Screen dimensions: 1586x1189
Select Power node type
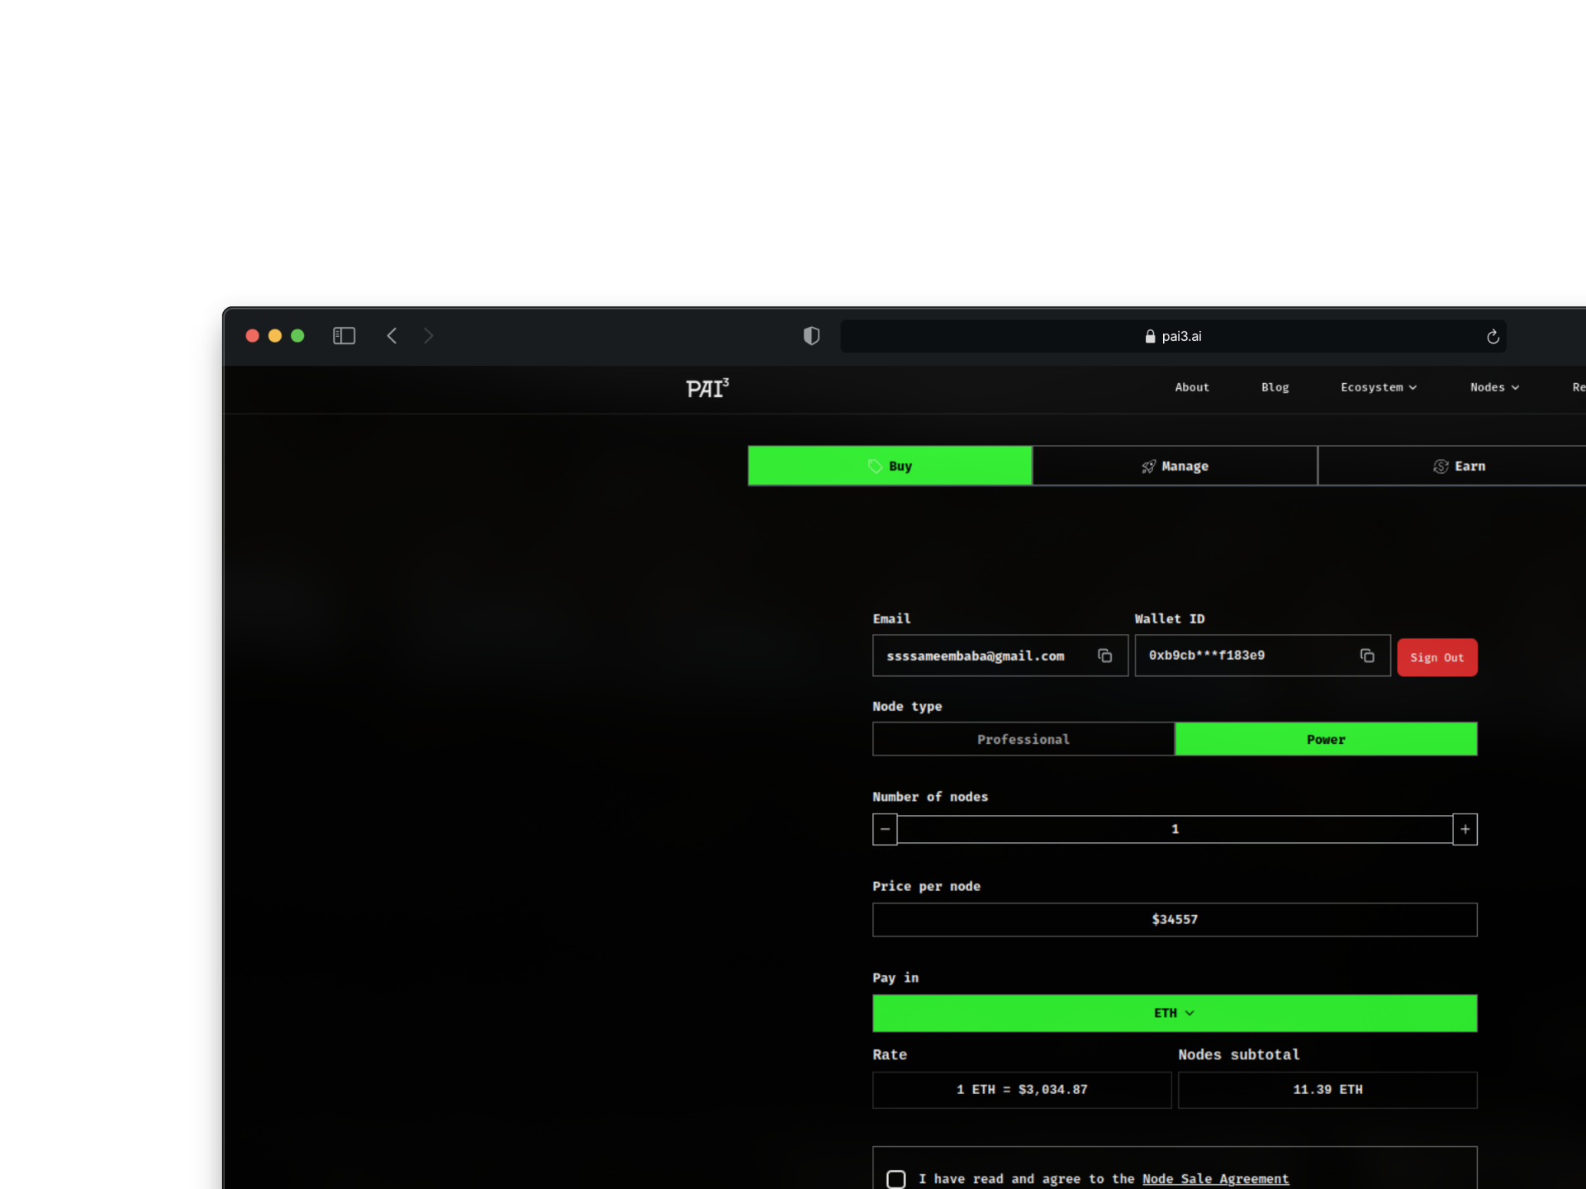coord(1326,740)
